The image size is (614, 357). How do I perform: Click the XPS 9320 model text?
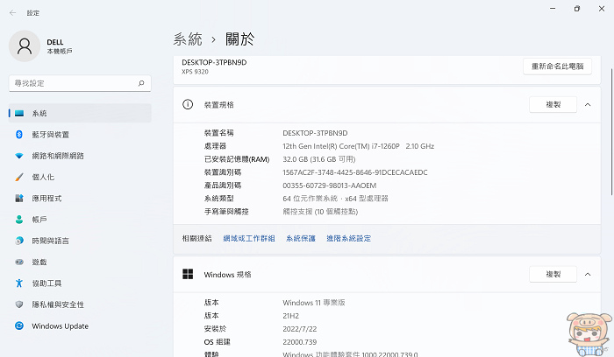pyautogui.click(x=195, y=72)
